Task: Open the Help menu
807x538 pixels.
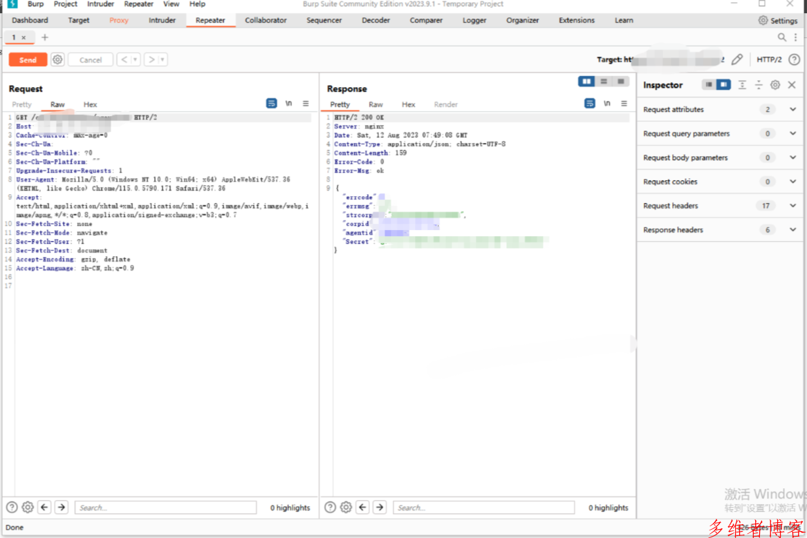Action: click(197, 4)
